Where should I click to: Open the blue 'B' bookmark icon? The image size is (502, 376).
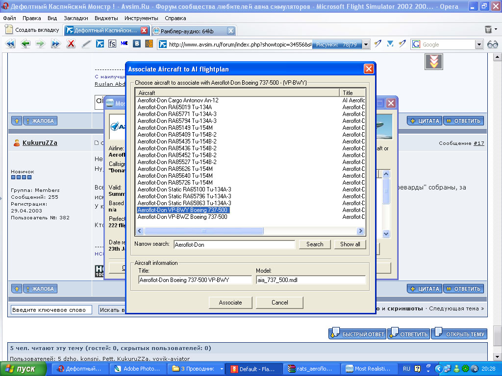137,44
